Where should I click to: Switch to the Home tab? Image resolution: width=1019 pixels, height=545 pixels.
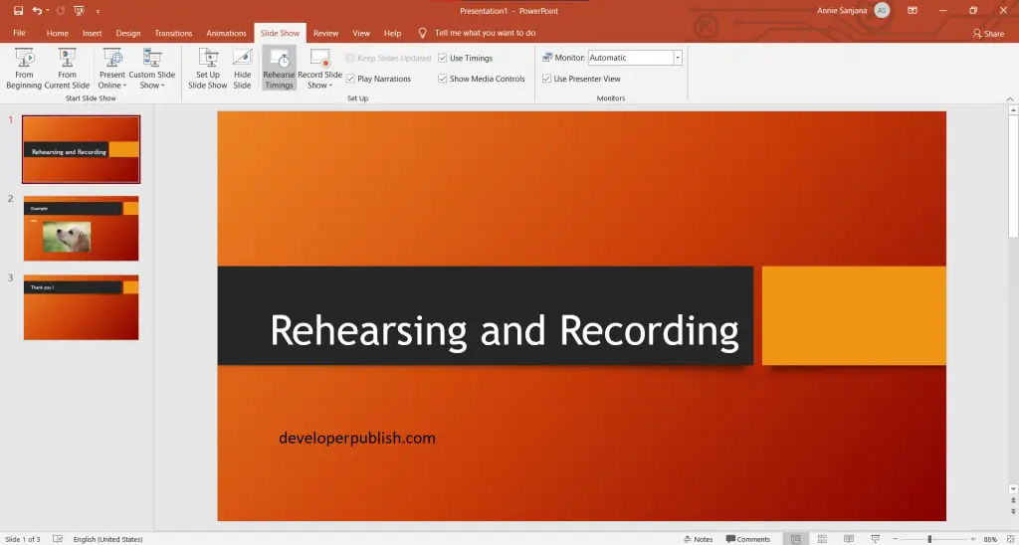coord(57,33)
